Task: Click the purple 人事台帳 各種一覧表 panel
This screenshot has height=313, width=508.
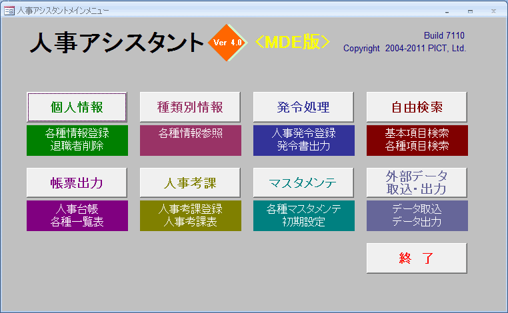Action: point(77,215)
